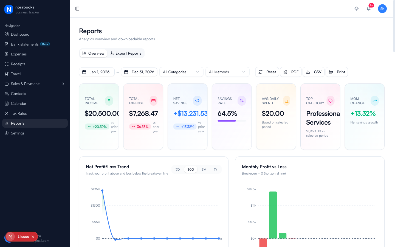Switch to the Export Reports tab
395x247 pixels.
(x=125, y=53)
